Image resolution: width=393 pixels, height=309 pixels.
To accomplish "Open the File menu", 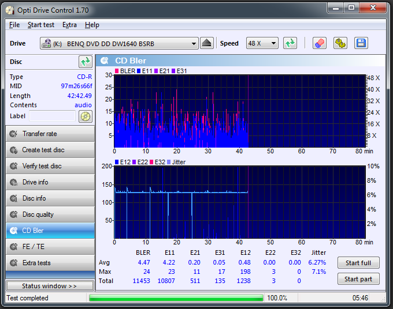I will [14, 25].
